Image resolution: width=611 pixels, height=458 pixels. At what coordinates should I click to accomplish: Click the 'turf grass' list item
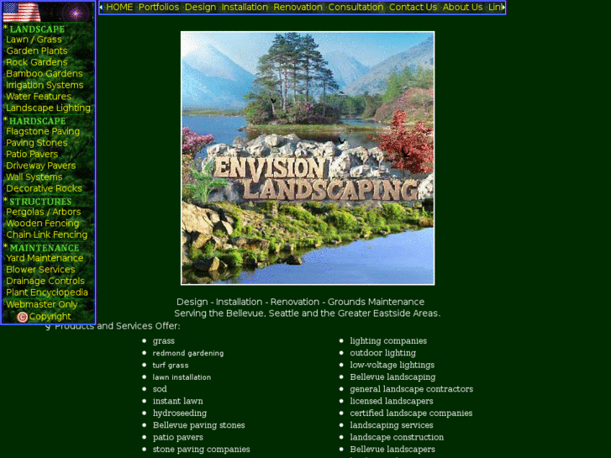coord(171,366)
